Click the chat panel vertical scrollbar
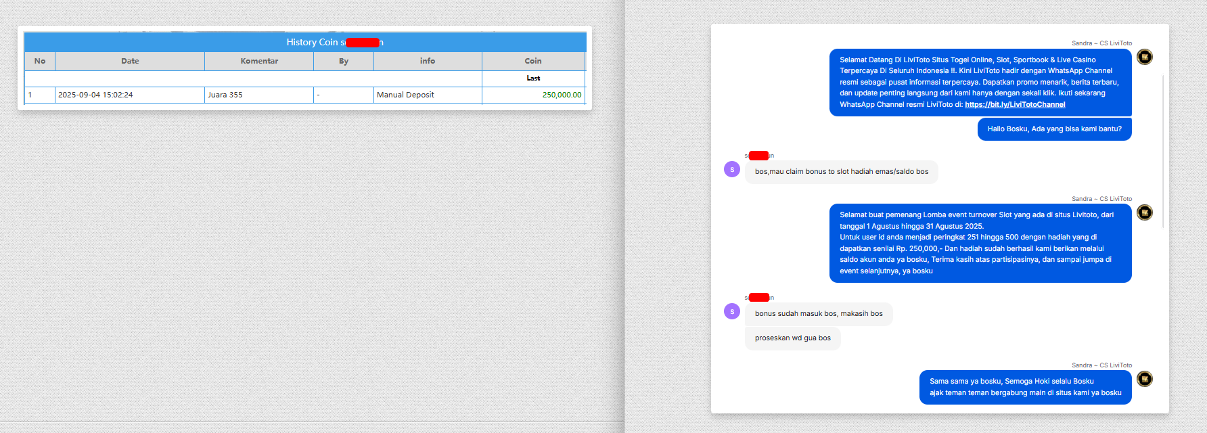Image resolution: width=1207 pixels, height=433 pixels. pyautogui.click(x=1164, y=152)
